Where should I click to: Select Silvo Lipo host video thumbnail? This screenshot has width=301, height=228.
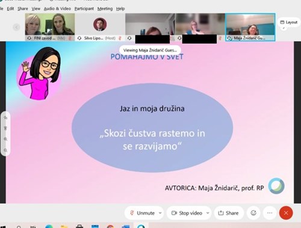(x=100, y=27)
